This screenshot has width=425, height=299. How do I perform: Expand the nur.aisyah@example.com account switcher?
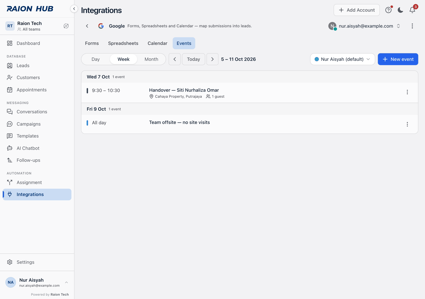364,26
